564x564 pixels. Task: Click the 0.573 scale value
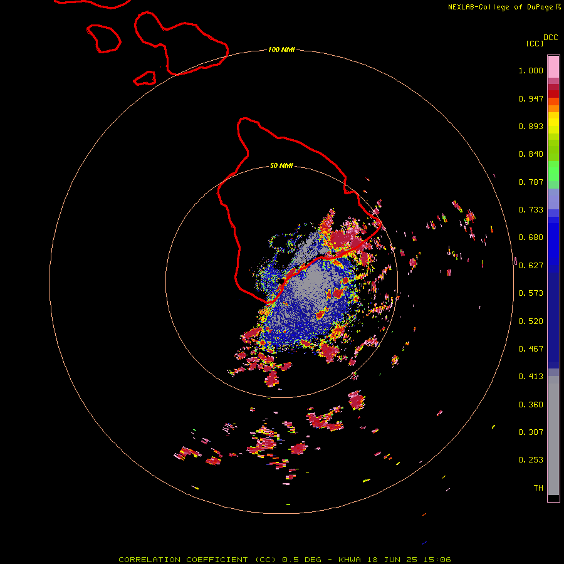point(531,293)
